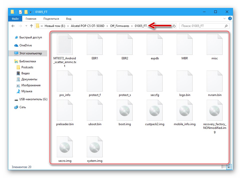Expand hidden path folders via double chevron
This screenshot has height=178, width=241.
point(42,26)
